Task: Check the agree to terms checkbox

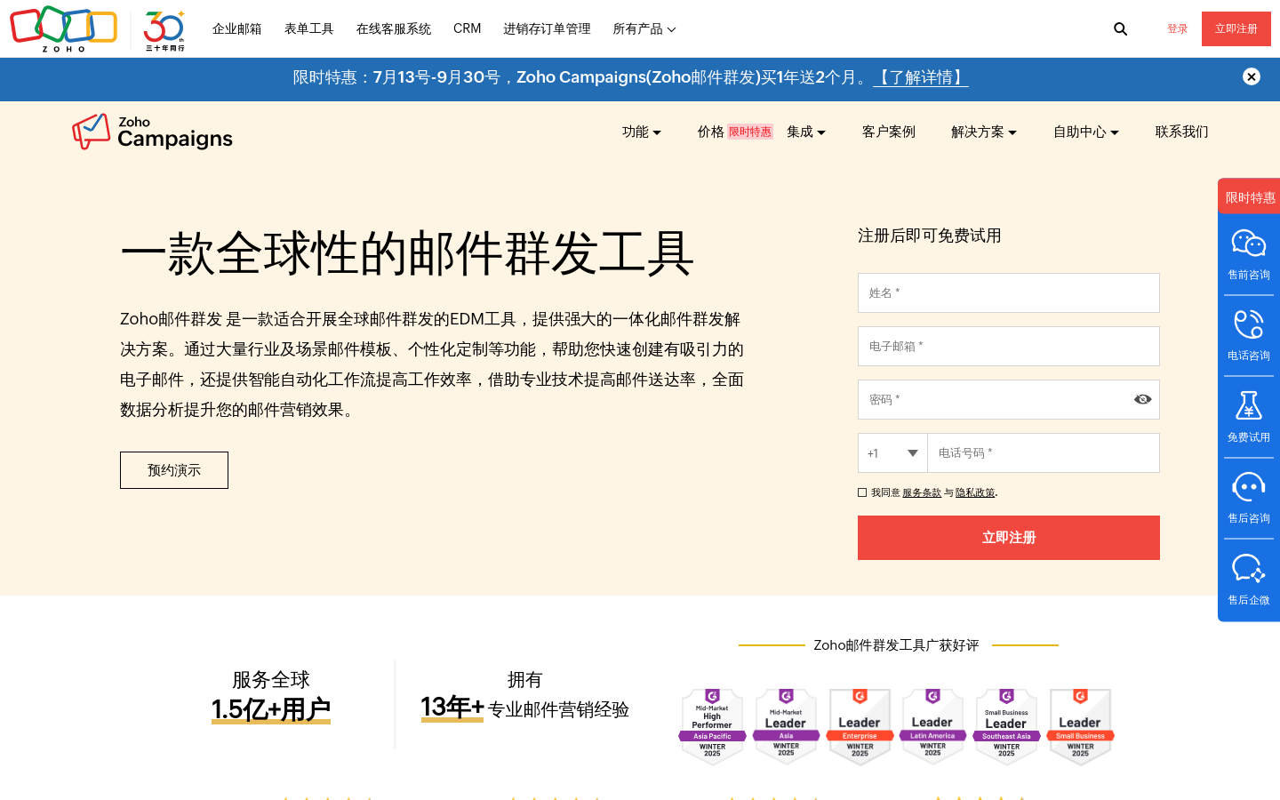Action: tap(862, 492)
